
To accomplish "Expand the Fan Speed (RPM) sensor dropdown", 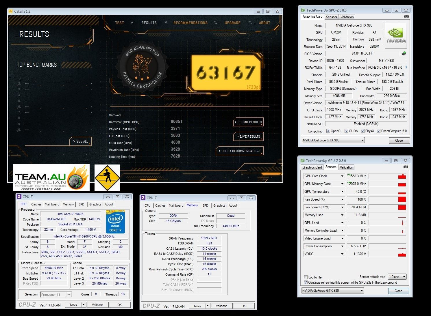I will click(342, 207).
